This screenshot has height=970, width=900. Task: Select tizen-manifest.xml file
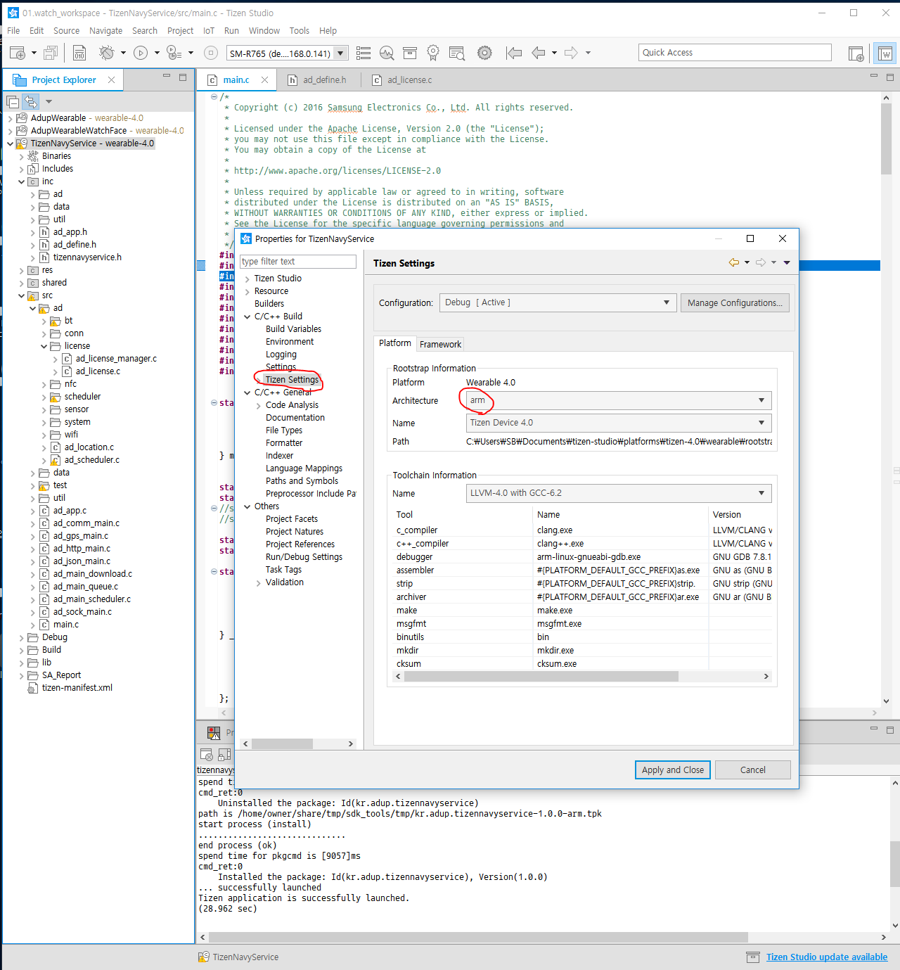click(77, 688)
